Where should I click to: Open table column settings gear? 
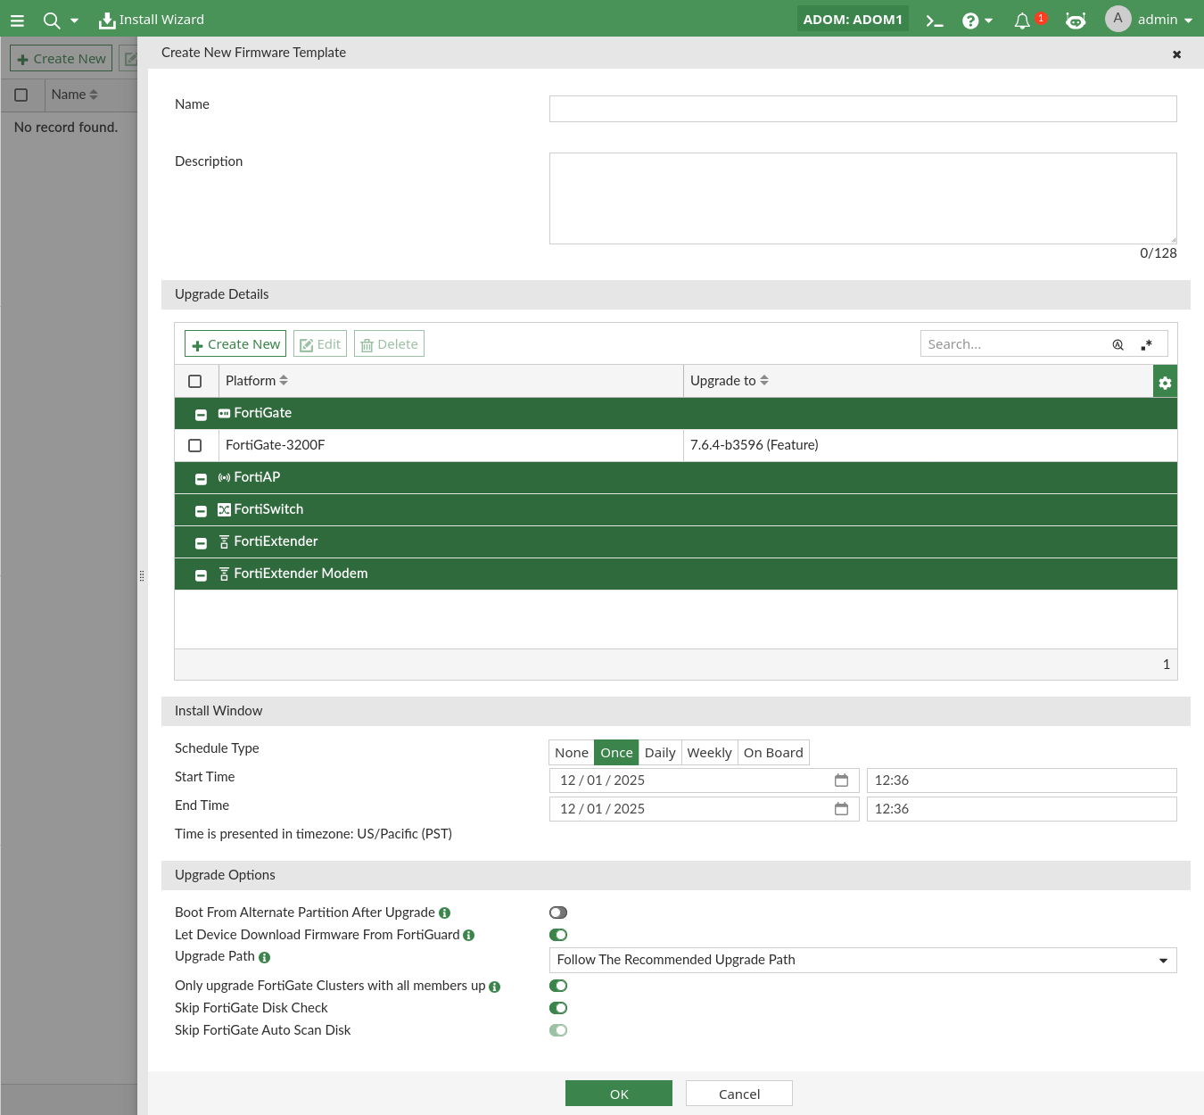click(1165, 382)
